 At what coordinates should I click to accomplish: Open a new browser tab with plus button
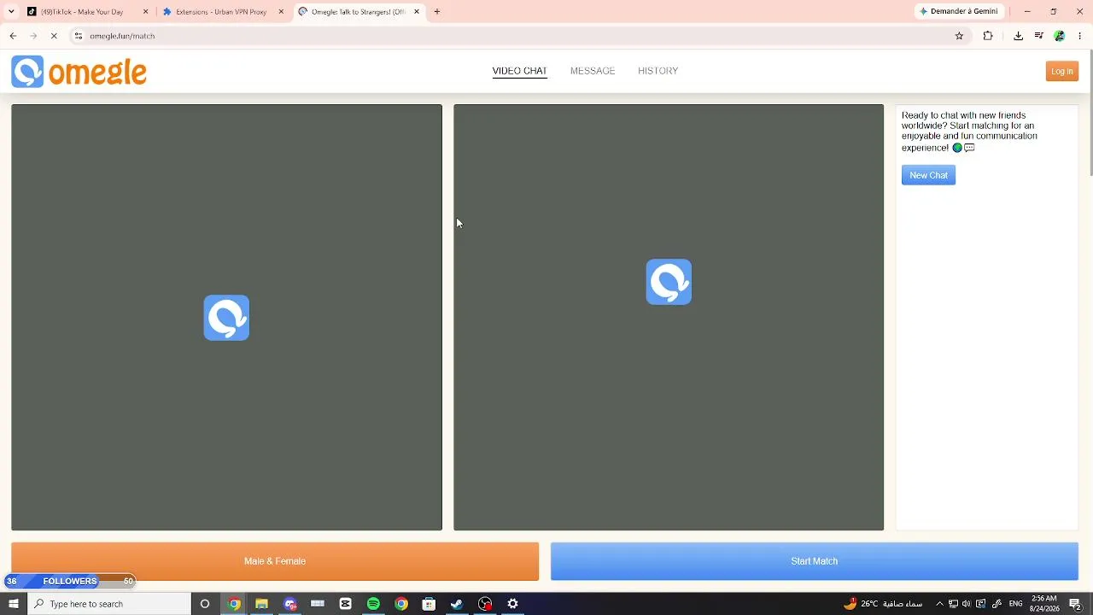click(437, 12)
